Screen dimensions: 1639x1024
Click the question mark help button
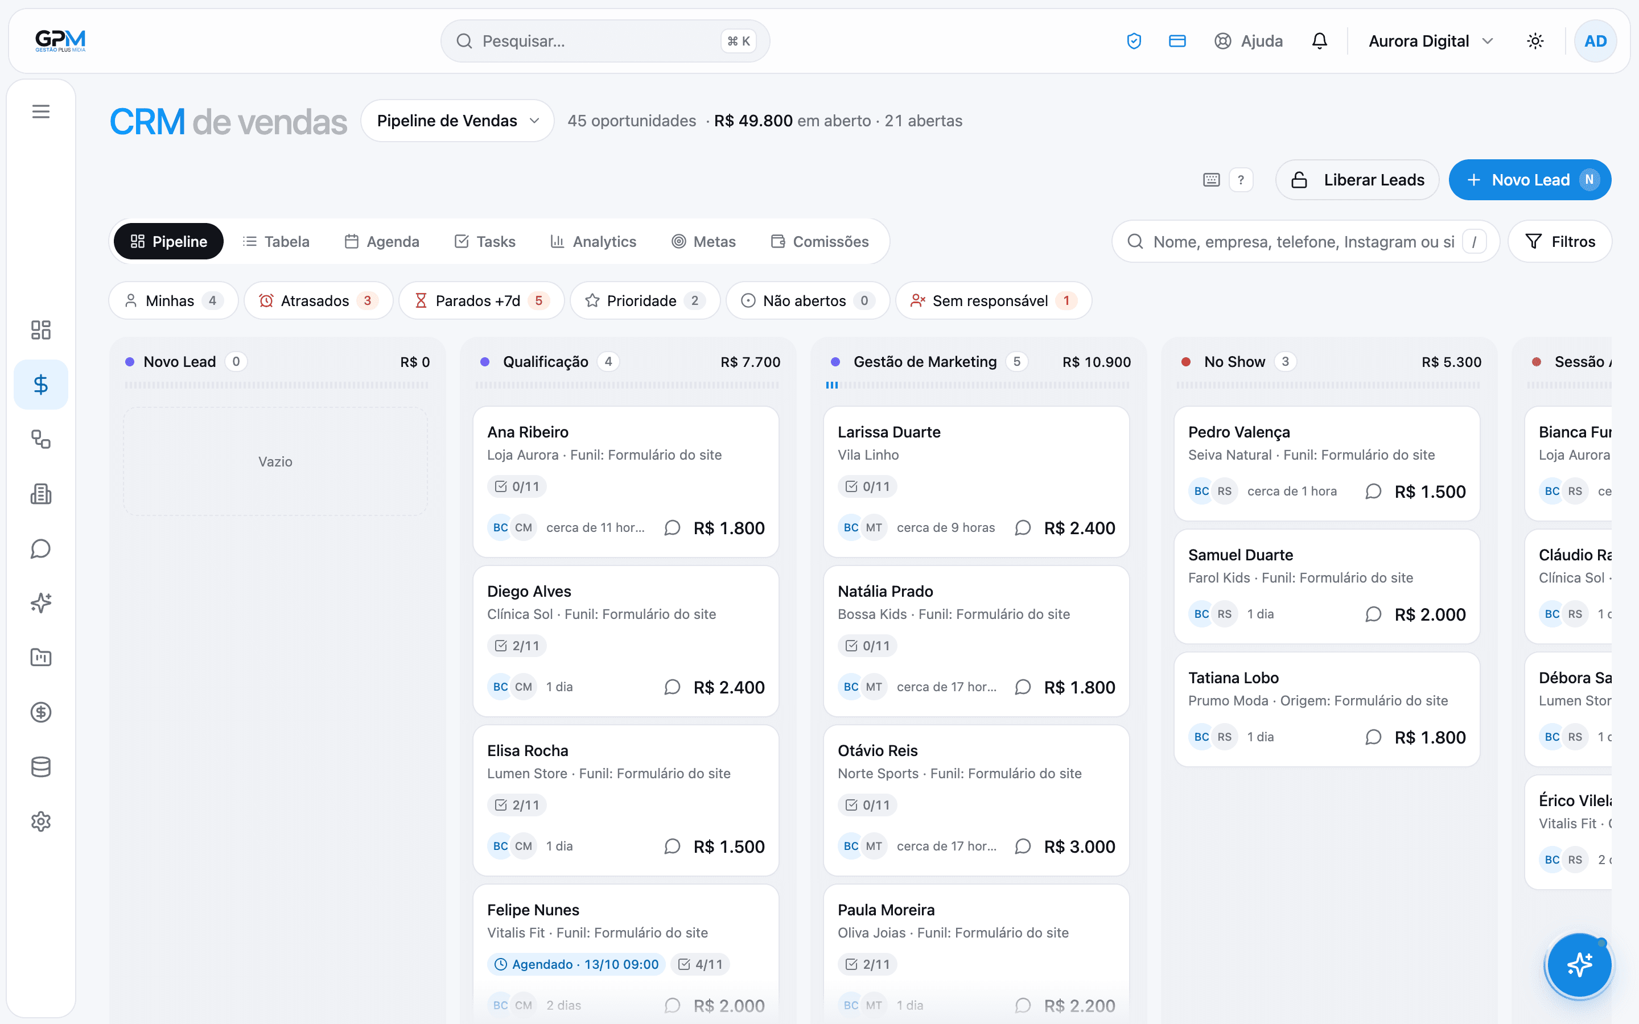[x=1241, y=180]
